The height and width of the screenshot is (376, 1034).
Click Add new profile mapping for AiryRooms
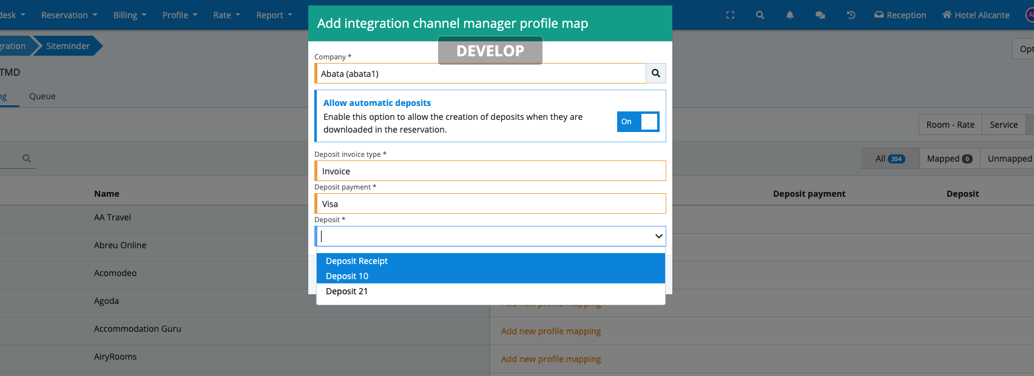[550, 359]
